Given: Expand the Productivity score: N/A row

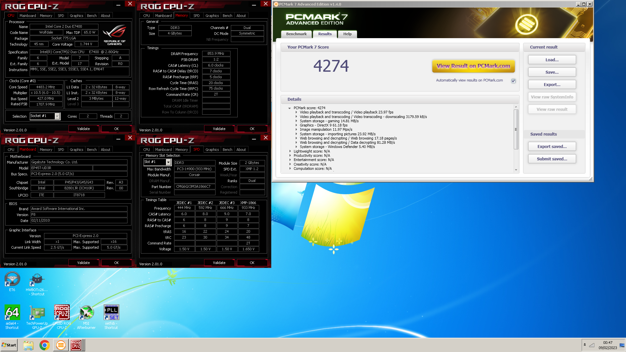Looking at the screenshot, I should pos(290,155).
